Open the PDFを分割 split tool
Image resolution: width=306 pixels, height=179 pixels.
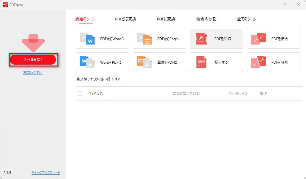coord(273,62)
